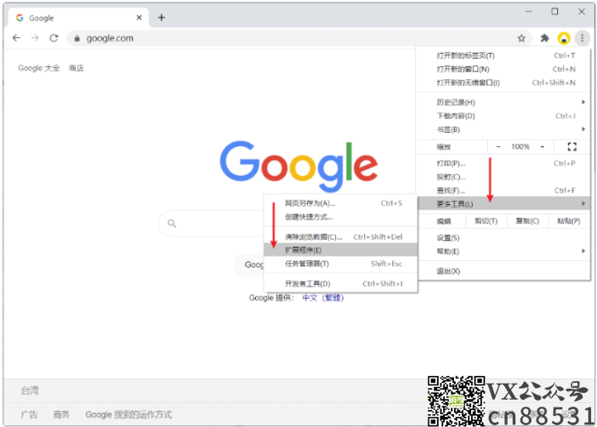Choose 打开新的标签页(T) menu item
This screenshot has height=427, width=597.
[503, 55]
